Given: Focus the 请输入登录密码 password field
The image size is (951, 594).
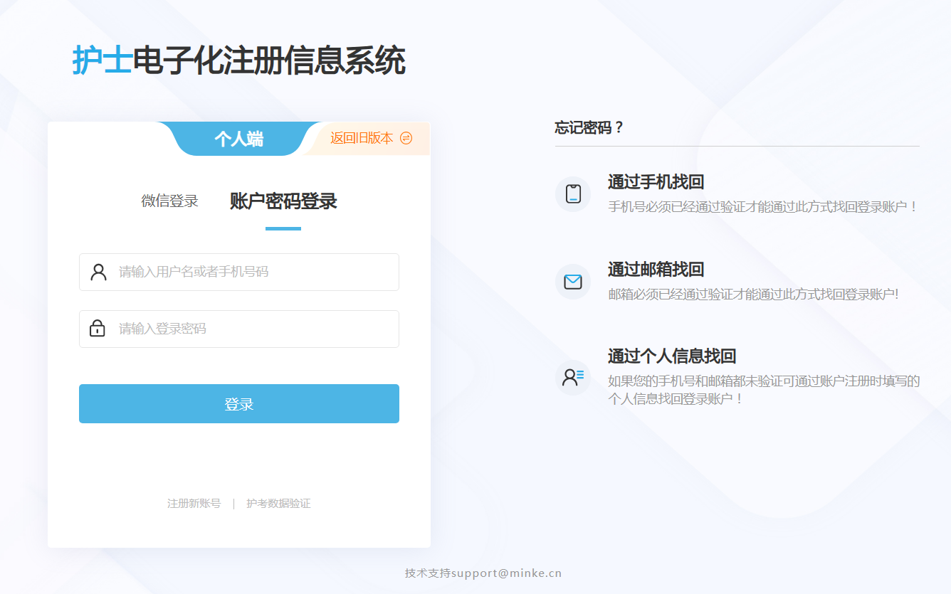Looking at the screenshot, I should [253, 329].
